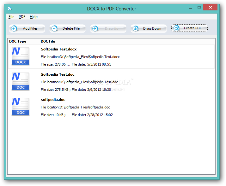Click the file date 5/5/2012 08:51
226x186 pixels.
[x=91, y=64]
